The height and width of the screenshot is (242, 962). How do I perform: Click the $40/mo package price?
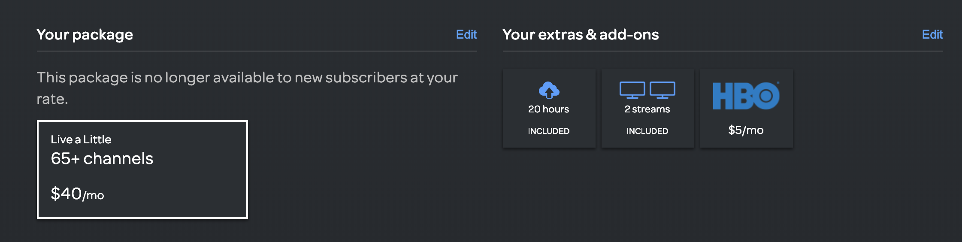[77, 194]
